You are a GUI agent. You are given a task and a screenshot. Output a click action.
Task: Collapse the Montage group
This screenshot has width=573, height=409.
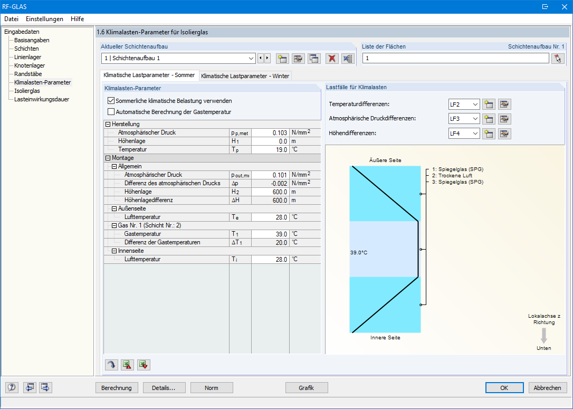[x=108, y=158]
